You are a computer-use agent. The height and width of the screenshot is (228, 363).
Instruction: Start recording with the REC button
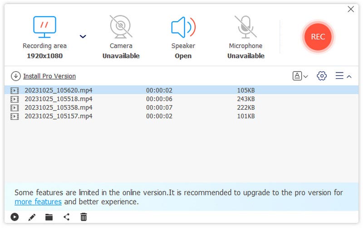(318, 37)
